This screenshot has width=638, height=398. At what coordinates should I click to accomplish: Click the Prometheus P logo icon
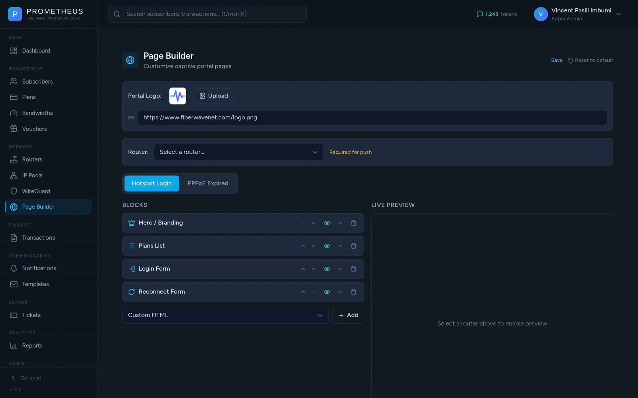pyautogui.click(x=15, y=14)
